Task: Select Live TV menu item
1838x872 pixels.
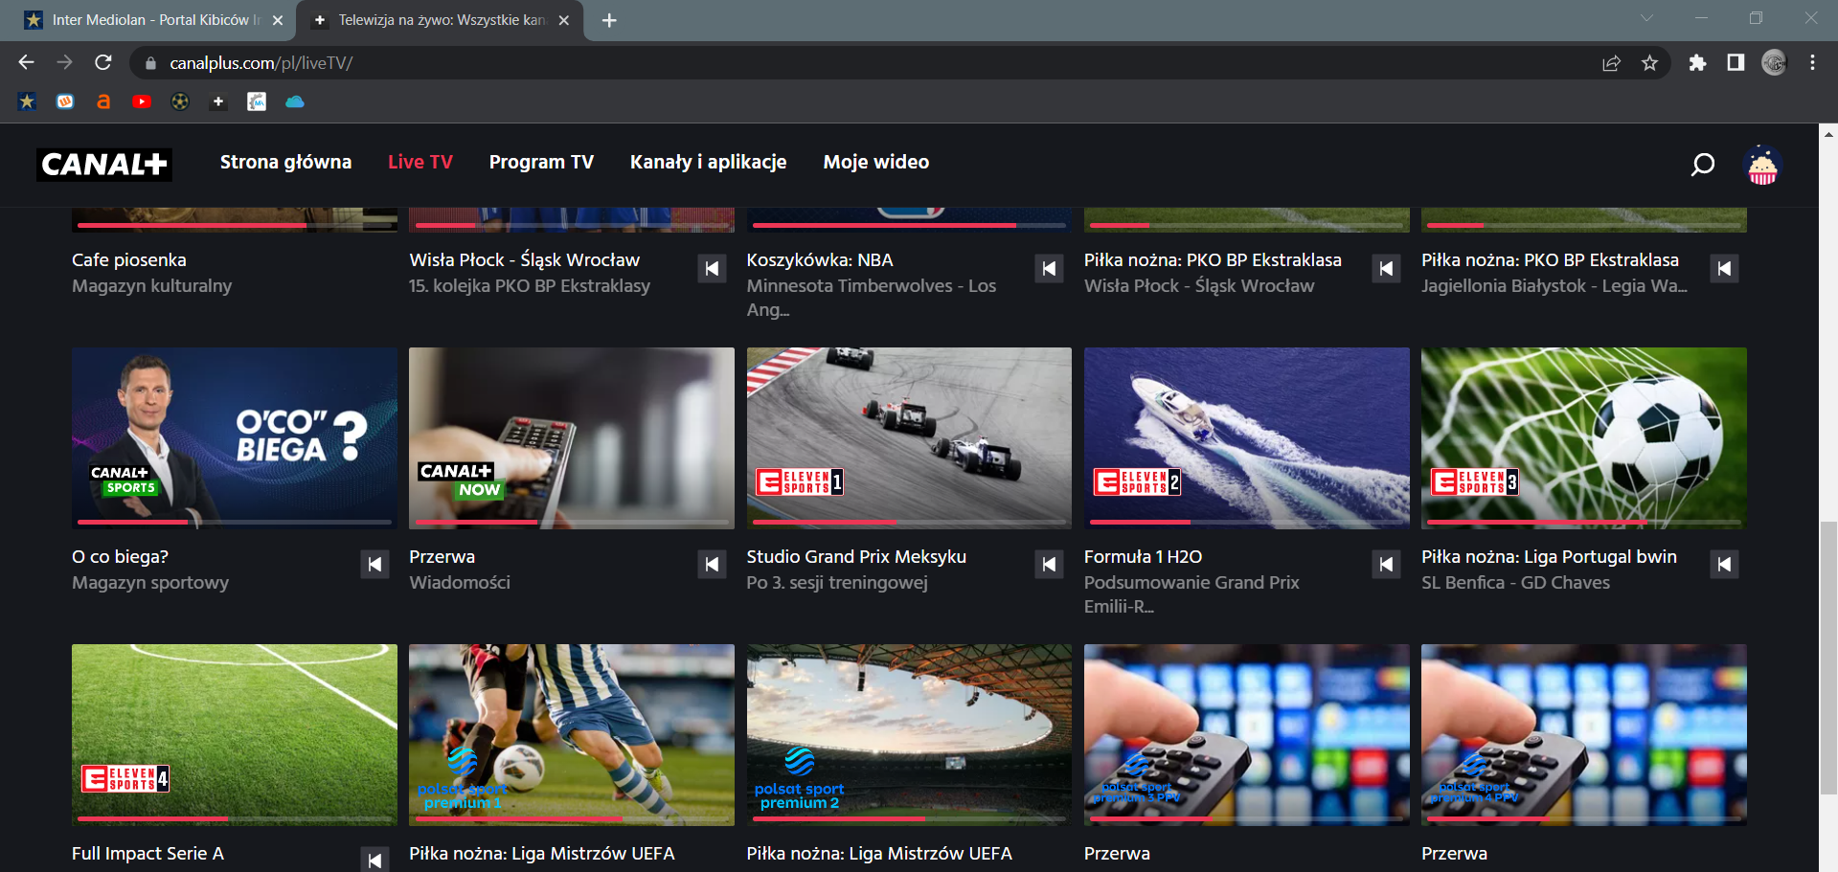Action: point(420,162)
